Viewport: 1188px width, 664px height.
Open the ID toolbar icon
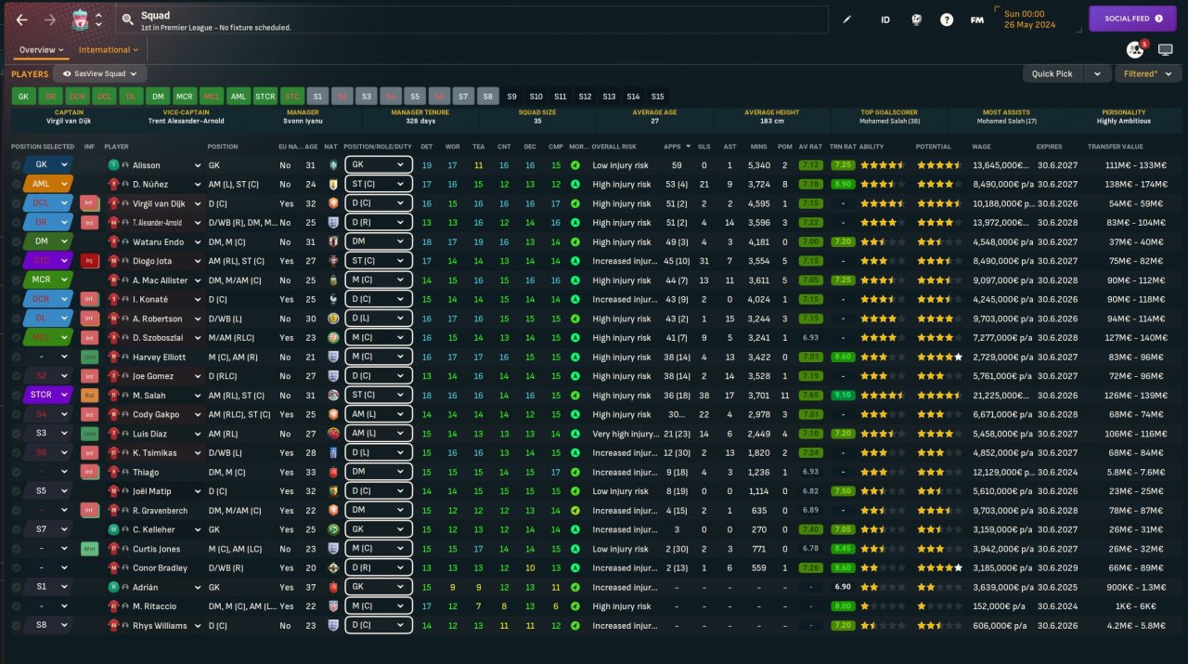tap(885, 20)
